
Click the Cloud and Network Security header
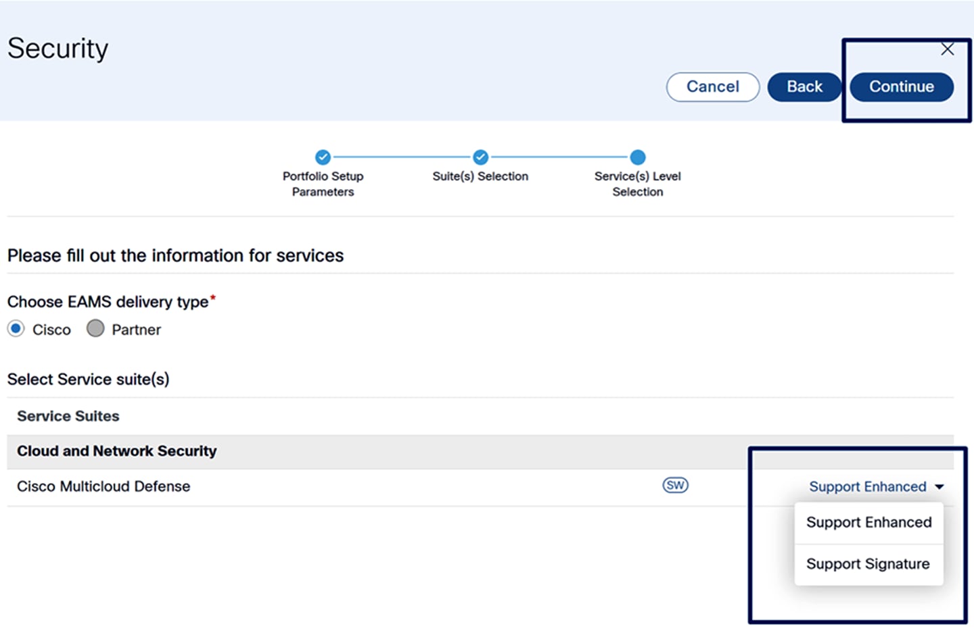pyautogui.click(x=117, y=451)
